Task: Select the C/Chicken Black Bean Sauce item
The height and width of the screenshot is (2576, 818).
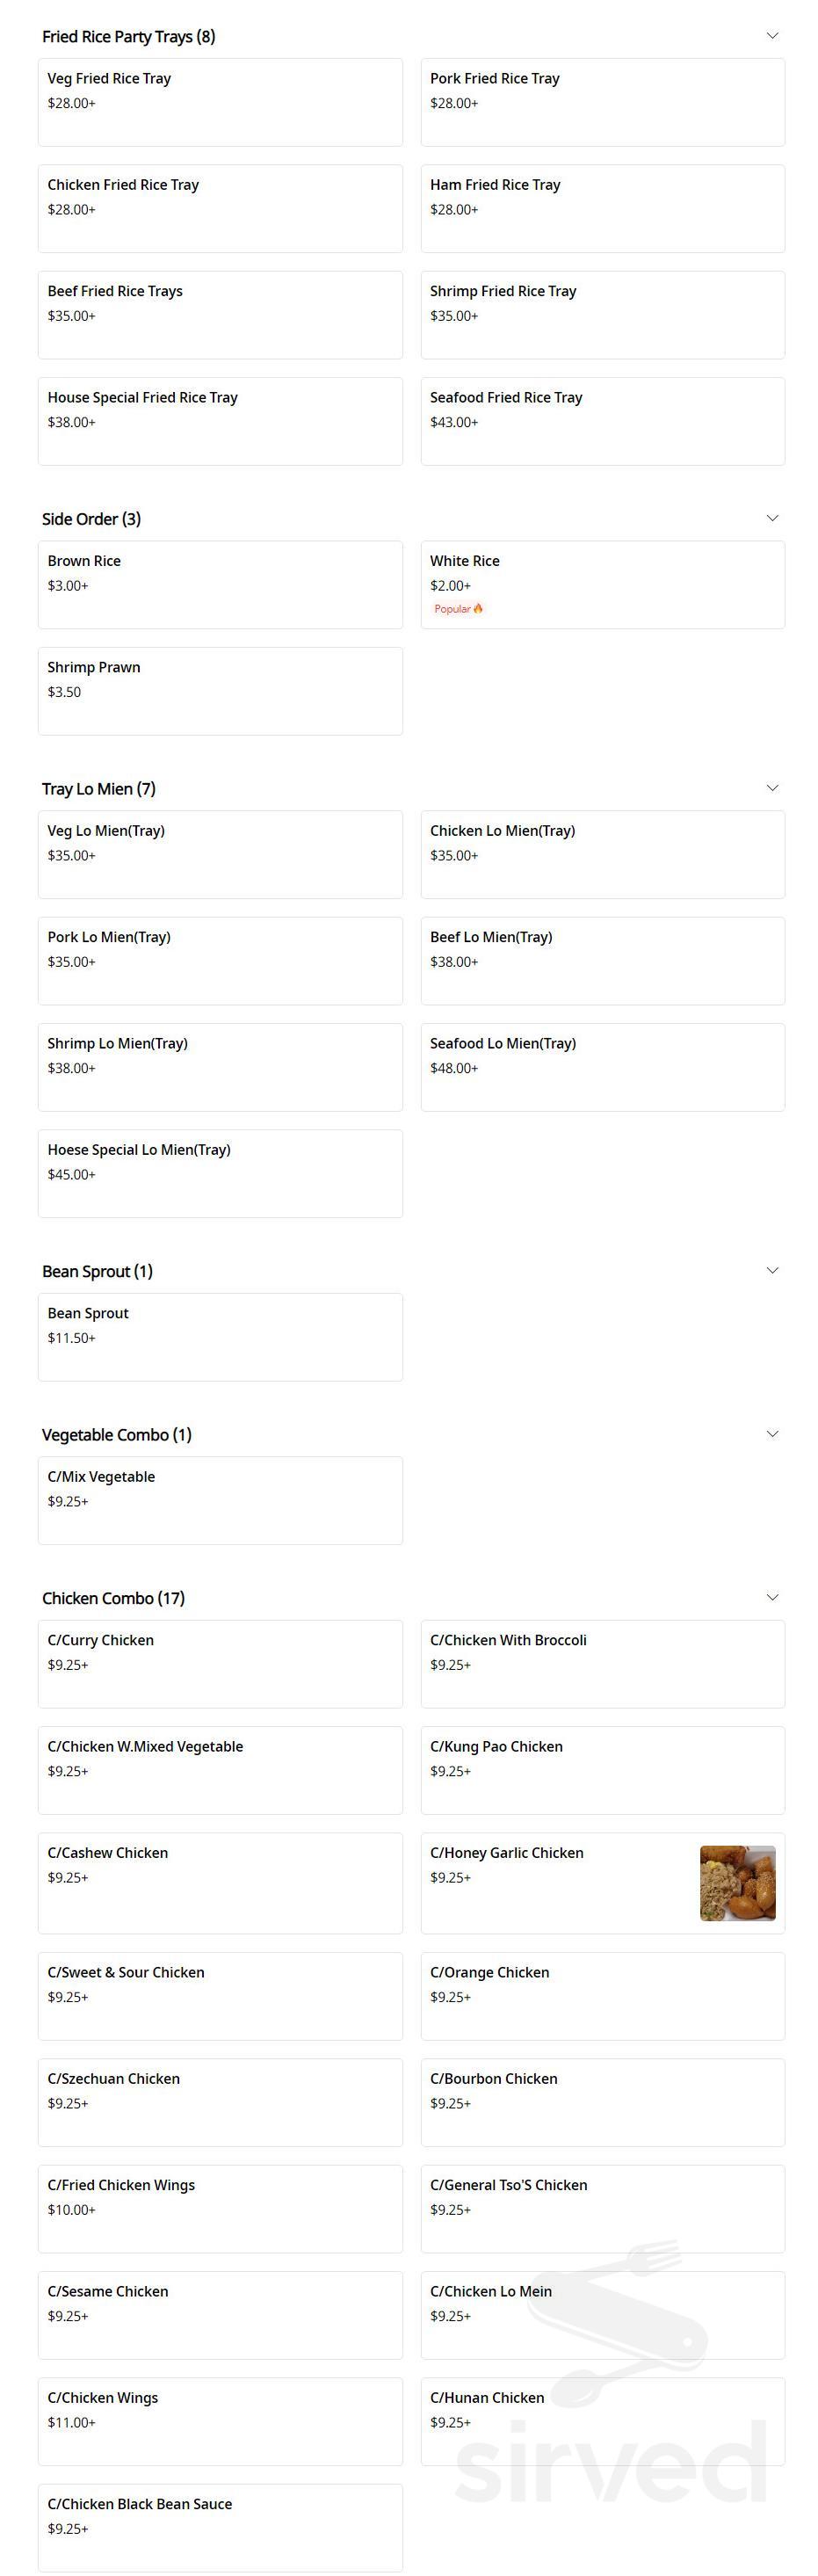Action: (x=220, y=2527)
